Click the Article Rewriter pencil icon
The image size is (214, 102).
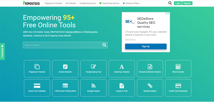click(x=65, y=67)
